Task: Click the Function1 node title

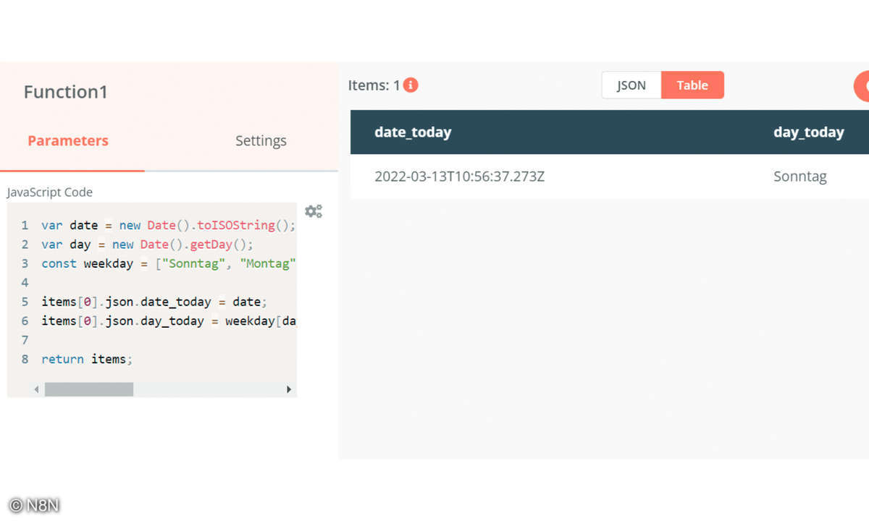Action: point(66,92)
